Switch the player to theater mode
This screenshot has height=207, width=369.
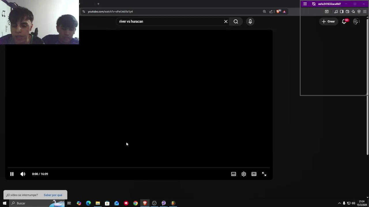(x=254, y=174)
